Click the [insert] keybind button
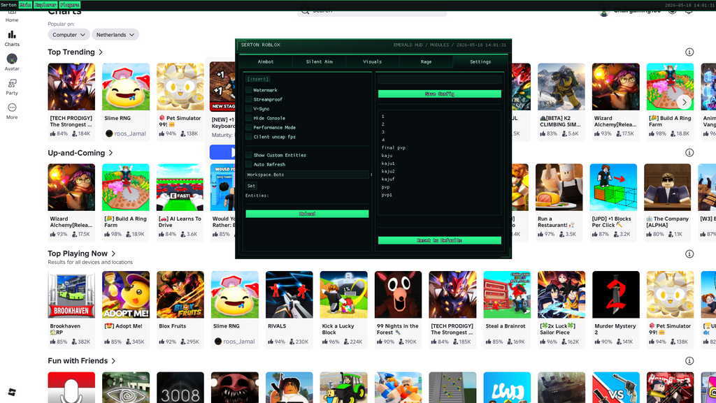Image resolution: width=716 pixels, height=403 pixels. click(257, 79)
